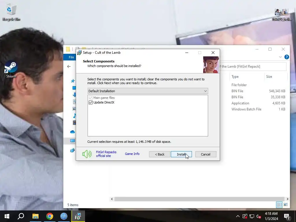Viewport: 296px width, 222px height.
Task: Select the setup installer taskbar icon
Action: click(x=78, y=216)
